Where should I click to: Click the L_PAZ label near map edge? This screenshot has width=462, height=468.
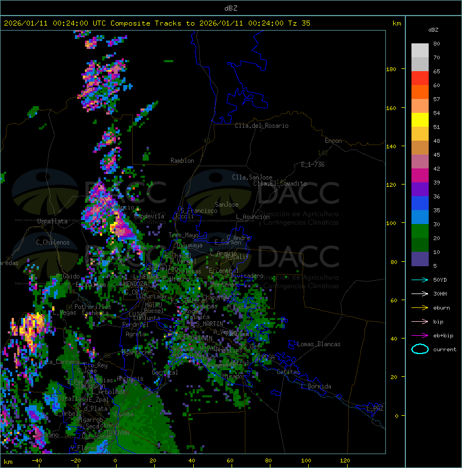375,408
